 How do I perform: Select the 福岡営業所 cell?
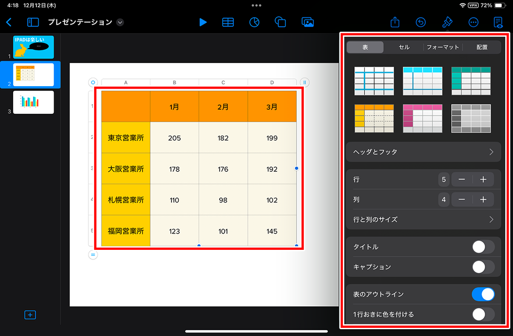click(x=126, y=231)
